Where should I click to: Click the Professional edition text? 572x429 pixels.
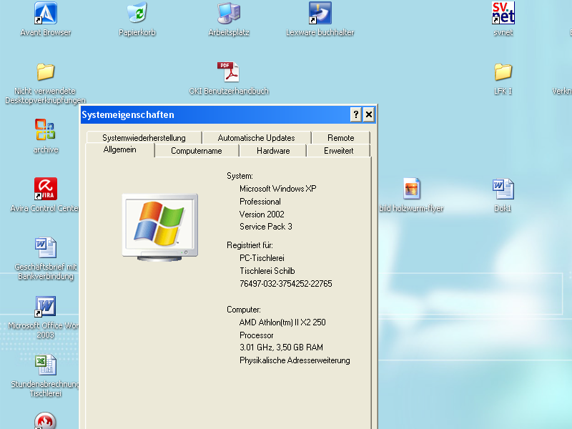260,202
